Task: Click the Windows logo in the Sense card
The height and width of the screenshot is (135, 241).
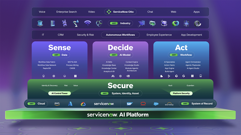Action: click(x=75, y=76)
